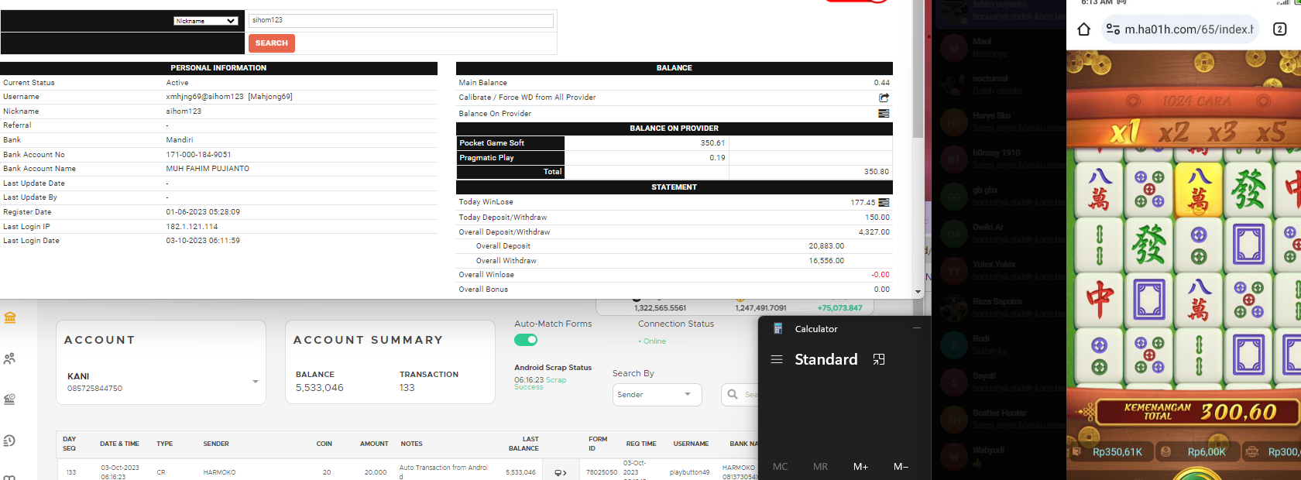This screenshot has height=480, width=1301.
Task: Click the scrollbar down arrow in popup
Action: coord(918,293)
